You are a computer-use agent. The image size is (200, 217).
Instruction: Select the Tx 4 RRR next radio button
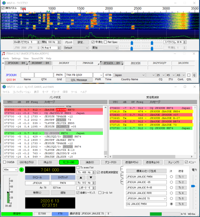[x=172, y=193]
